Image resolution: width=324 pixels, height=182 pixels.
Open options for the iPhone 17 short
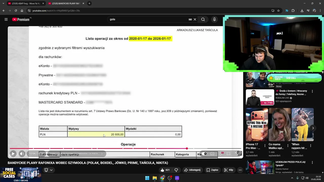pyautogui.click(x=265, y=146)
